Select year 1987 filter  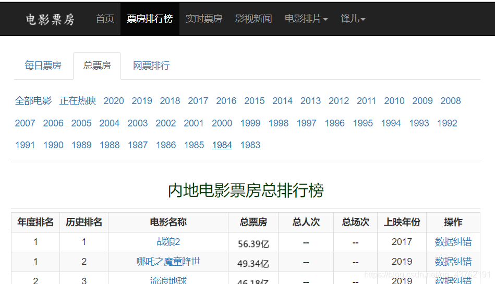coord(137,145)
